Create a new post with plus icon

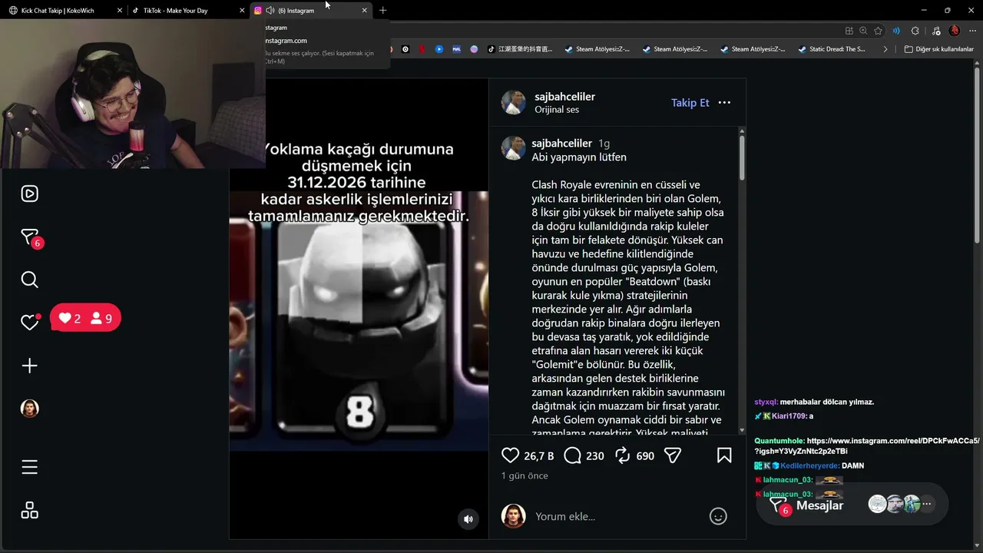coord(29,366)
